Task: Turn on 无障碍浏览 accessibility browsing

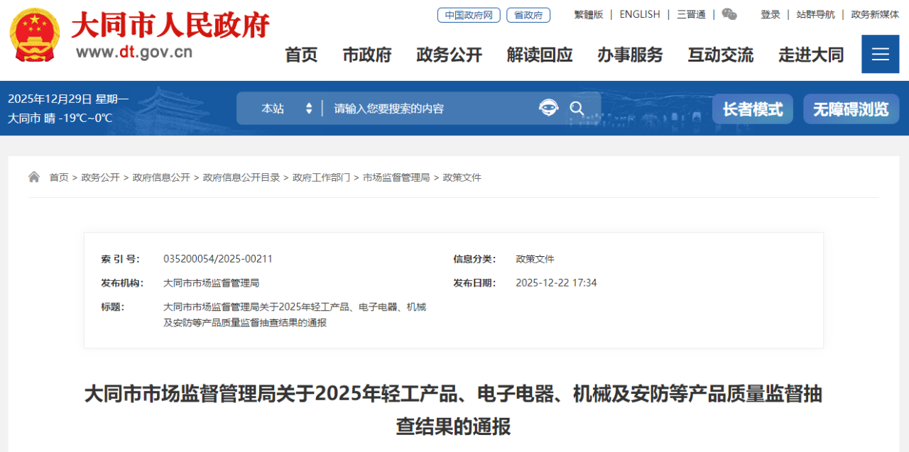Action: (x=851, y=109)
